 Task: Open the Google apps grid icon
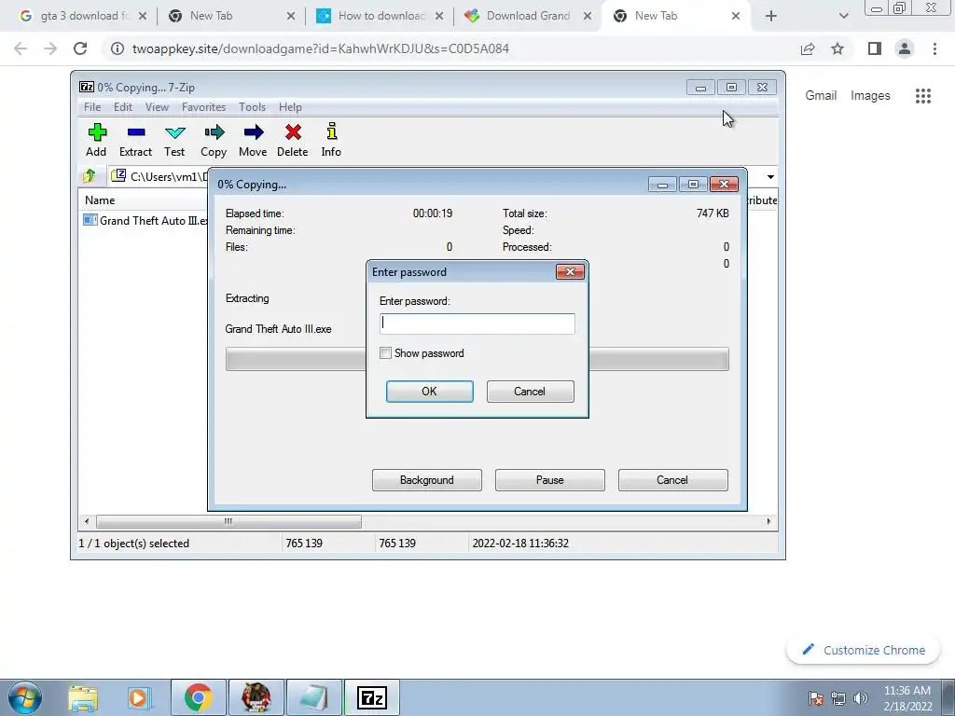point(923,96)
